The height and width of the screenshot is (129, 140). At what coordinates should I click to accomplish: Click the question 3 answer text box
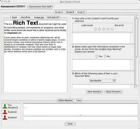[x=102, y=86]
